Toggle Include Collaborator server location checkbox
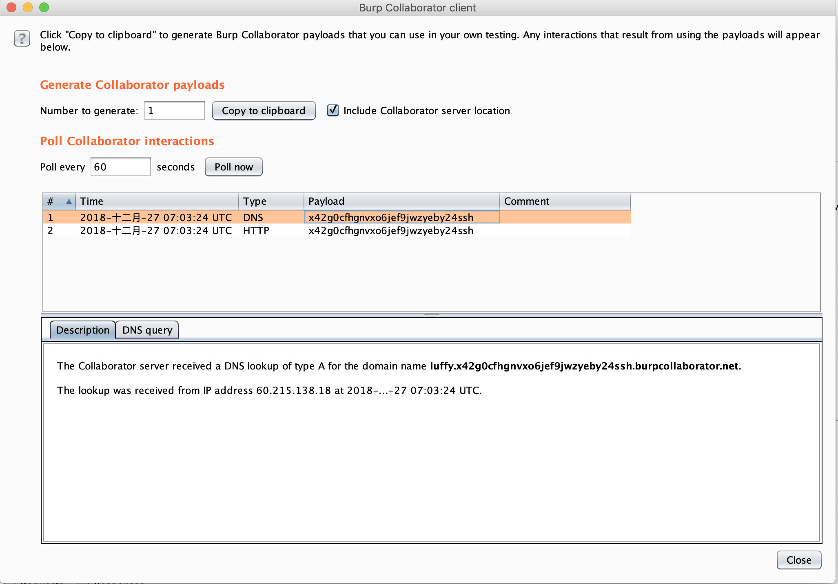This screenshot has height=584, width=838. 333,111
